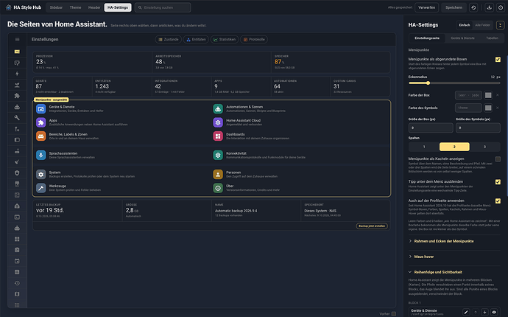Open the history restore icon in the top bar

pyautogui.click(x=473, y=7)
